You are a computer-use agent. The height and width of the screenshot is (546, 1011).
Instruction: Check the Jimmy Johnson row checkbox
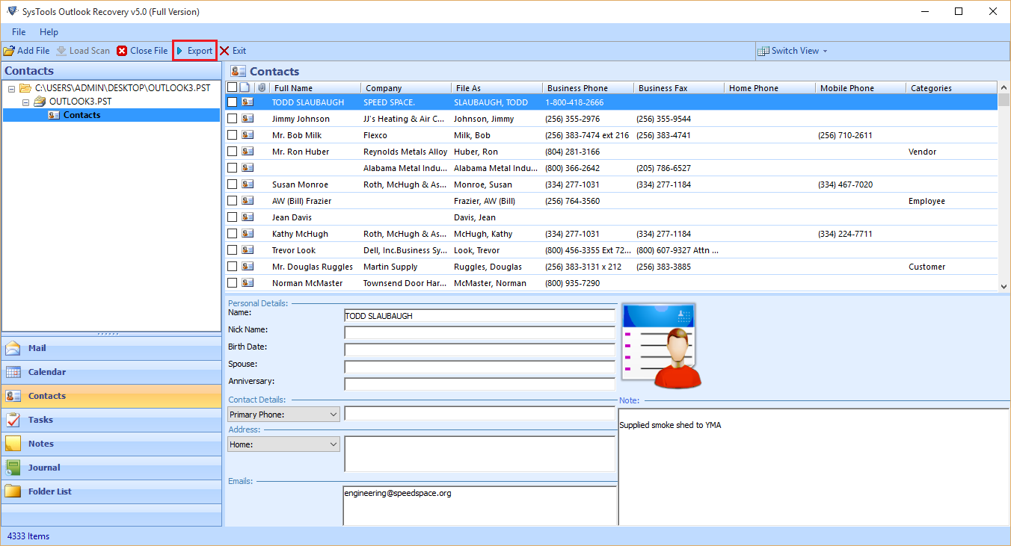pos(232,119)
